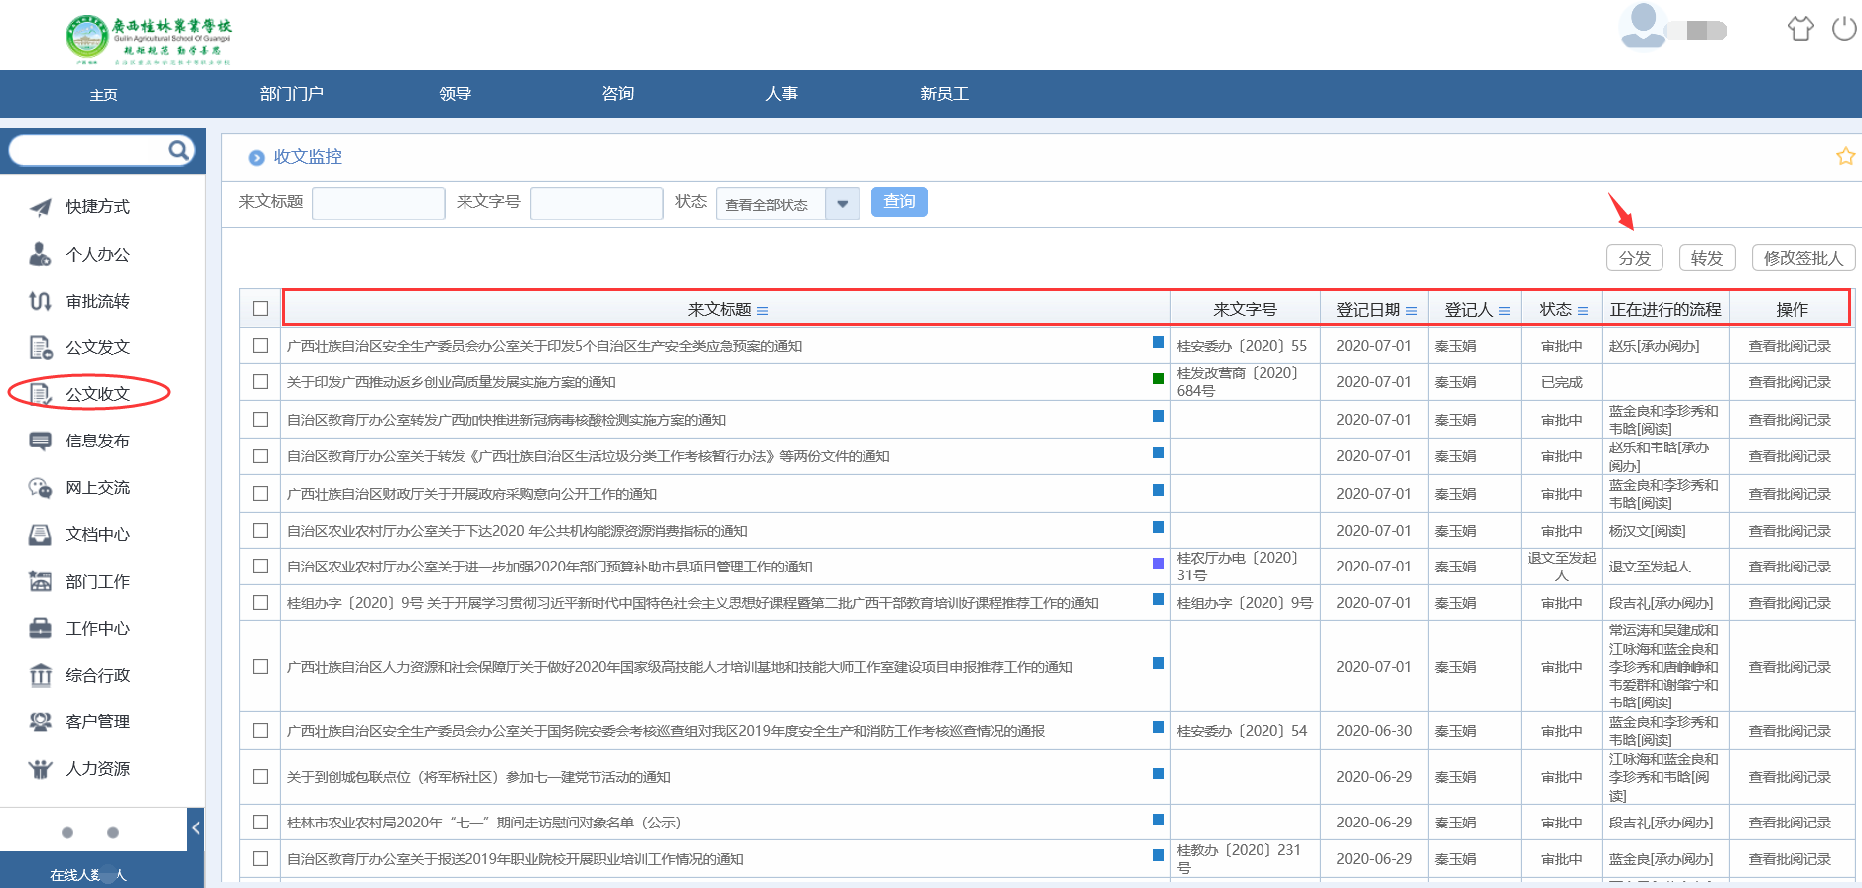The image size is (1862, 888).
Task: Click the 分发 button
Action: pyautogui.click(x=1634, y=258)
